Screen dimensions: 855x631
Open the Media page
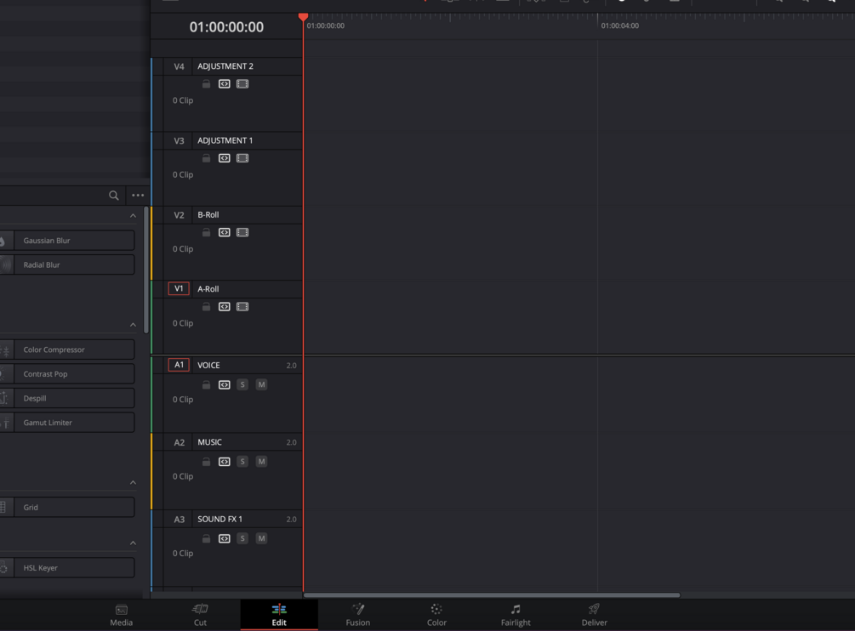coord(121,615)
